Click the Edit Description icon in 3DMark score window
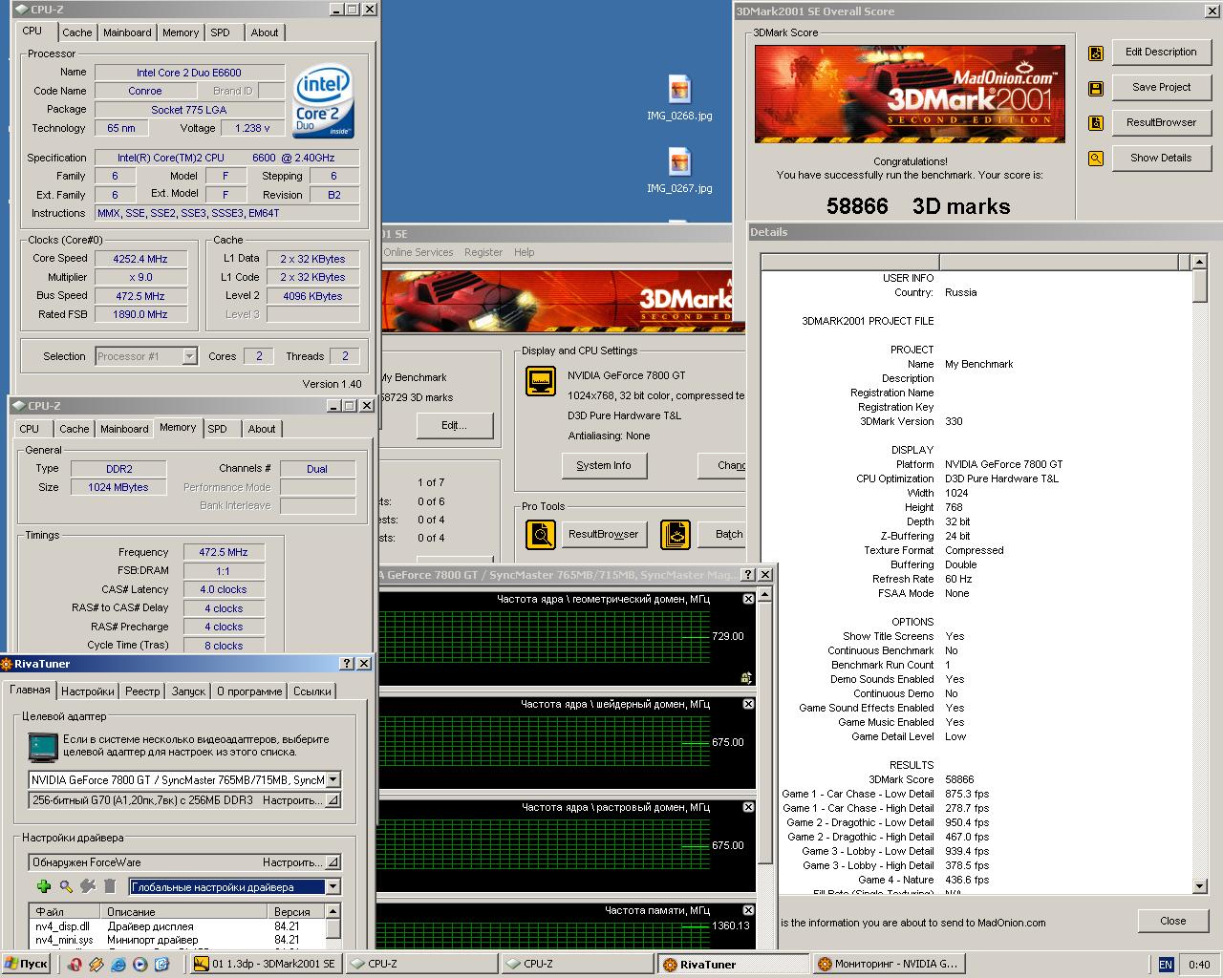This screenshot has height=978, width=1223. (1096, 53)
